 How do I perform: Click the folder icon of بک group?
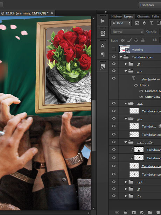click(x=131, y=196)
